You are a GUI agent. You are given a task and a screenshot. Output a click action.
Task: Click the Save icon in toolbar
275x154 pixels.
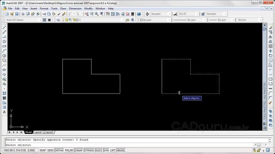coord(17,14)
